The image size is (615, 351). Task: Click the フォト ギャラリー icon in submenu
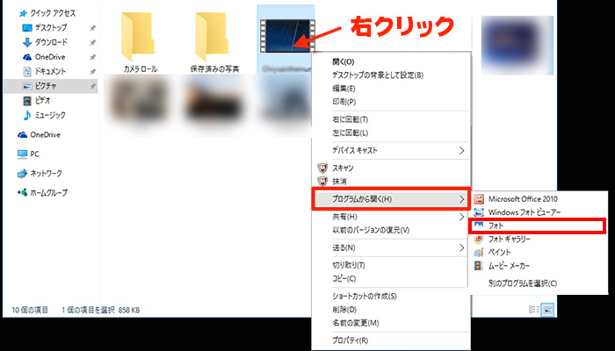click(479, 239)
